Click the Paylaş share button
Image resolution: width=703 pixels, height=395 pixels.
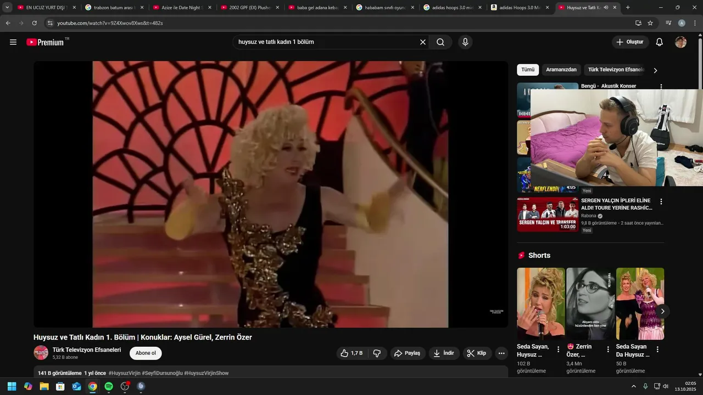point(408,353)
